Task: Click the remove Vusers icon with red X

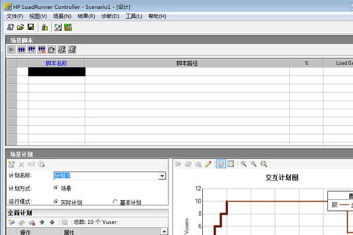Action: click(42, 49)
